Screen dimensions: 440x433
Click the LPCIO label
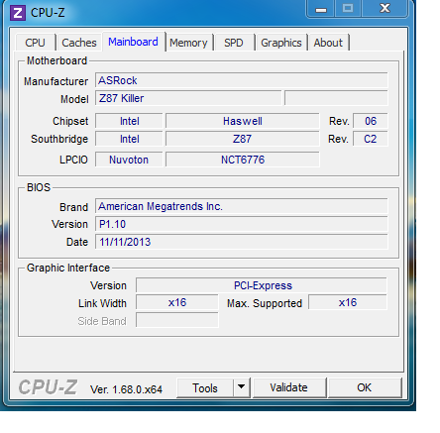coord(73,160)
